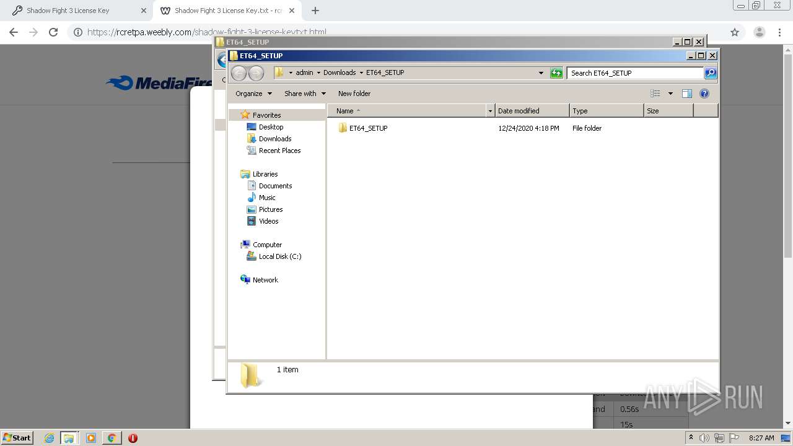Open Recent Places under Favorites

[x=279, y=151]
